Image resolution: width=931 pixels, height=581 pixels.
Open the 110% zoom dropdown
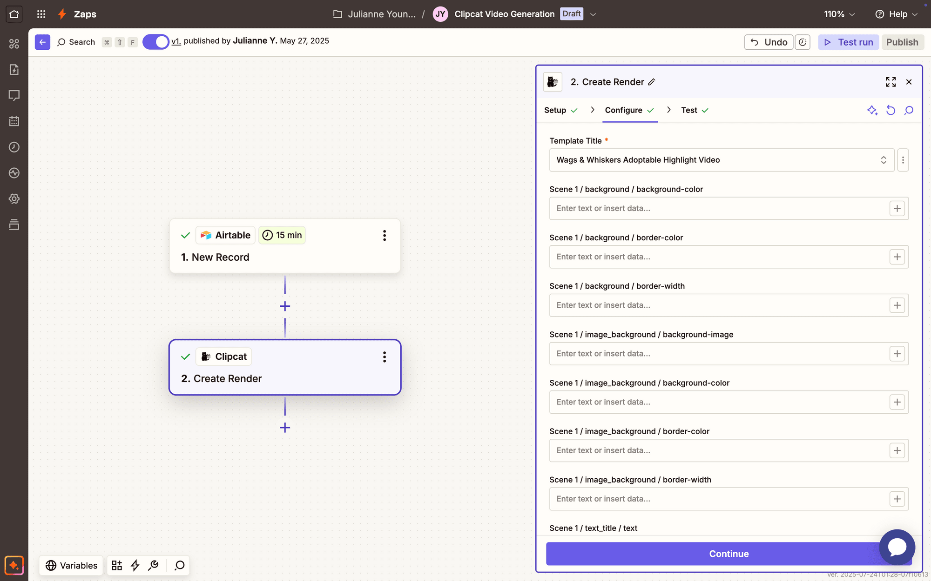coord(839,14)
